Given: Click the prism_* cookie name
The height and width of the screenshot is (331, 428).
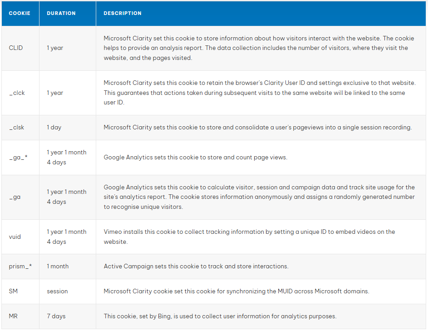Looking at the screenshot, I should coord(20,267).
